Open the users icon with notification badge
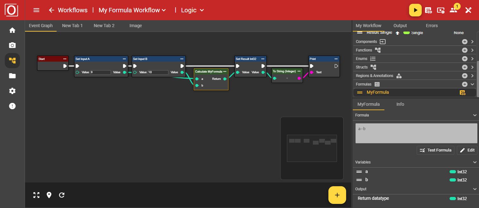The height and width of the screenshot is (208, 479). click(x=454, y=10)
